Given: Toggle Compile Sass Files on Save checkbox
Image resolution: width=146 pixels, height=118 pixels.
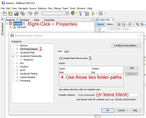Looking at the screenshot, I should (x=61, y=58).
